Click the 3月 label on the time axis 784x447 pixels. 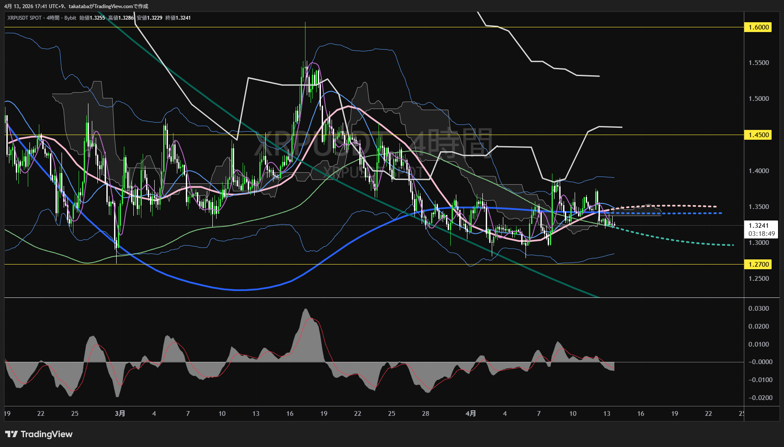coord(120,414)
